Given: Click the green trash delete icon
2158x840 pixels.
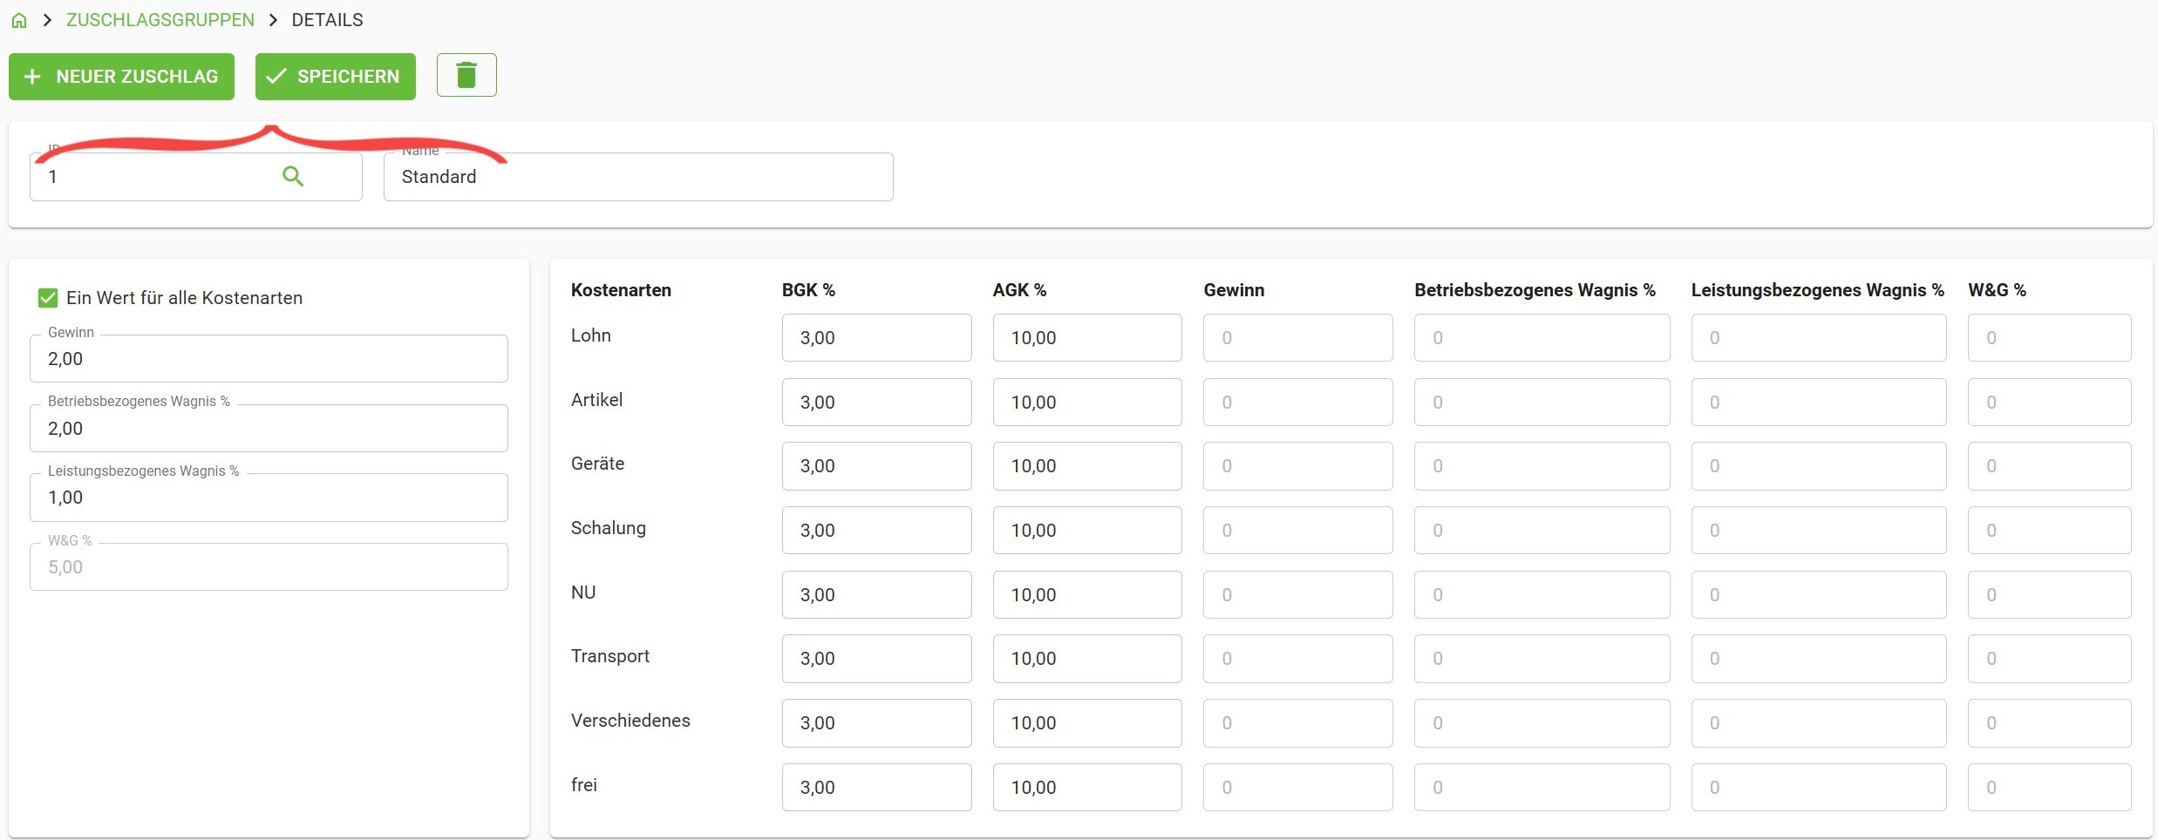Looking at the screenshot, I should (466, 75).
